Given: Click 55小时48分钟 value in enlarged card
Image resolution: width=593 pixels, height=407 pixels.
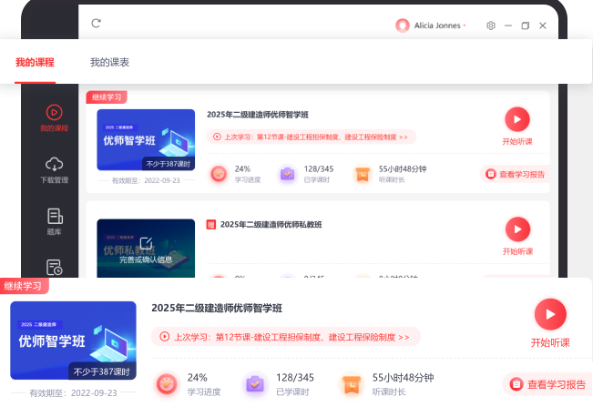Looking at the screenshot, I should [404, 378].
